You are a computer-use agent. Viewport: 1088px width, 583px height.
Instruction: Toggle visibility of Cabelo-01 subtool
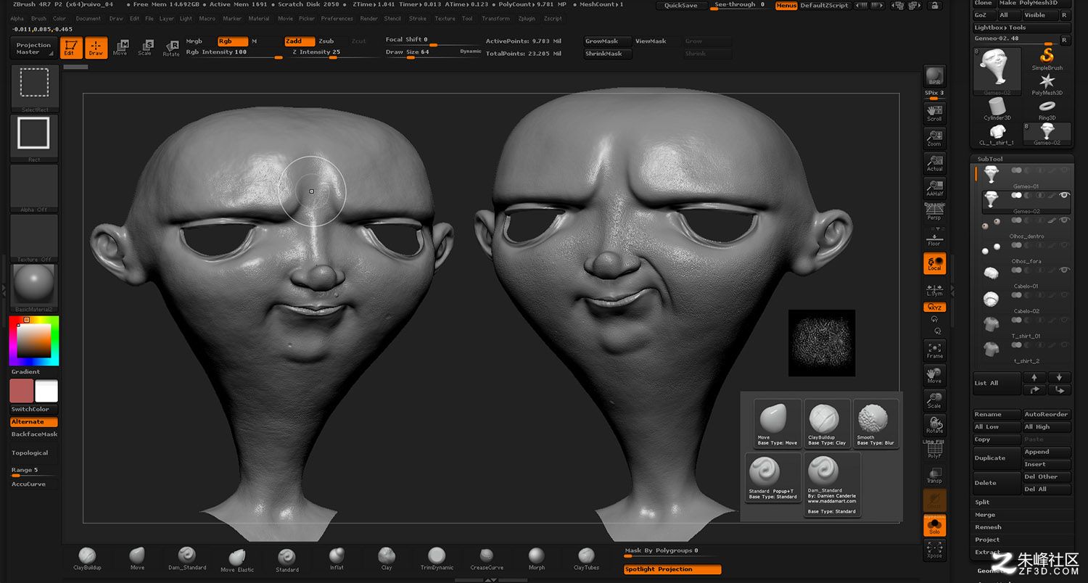[1064, 270]
